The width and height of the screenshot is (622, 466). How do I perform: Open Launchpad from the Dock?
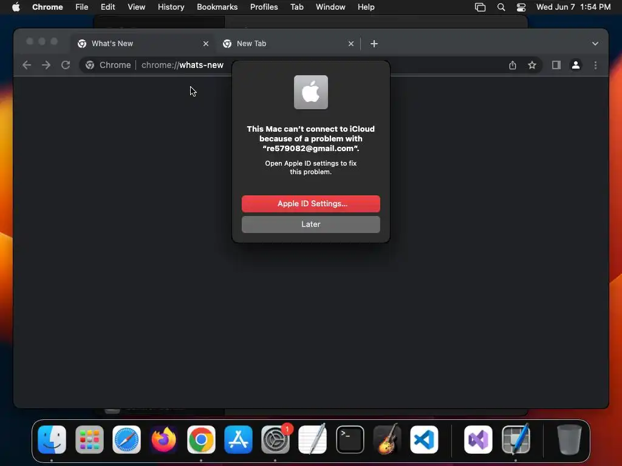pos(89,439)
